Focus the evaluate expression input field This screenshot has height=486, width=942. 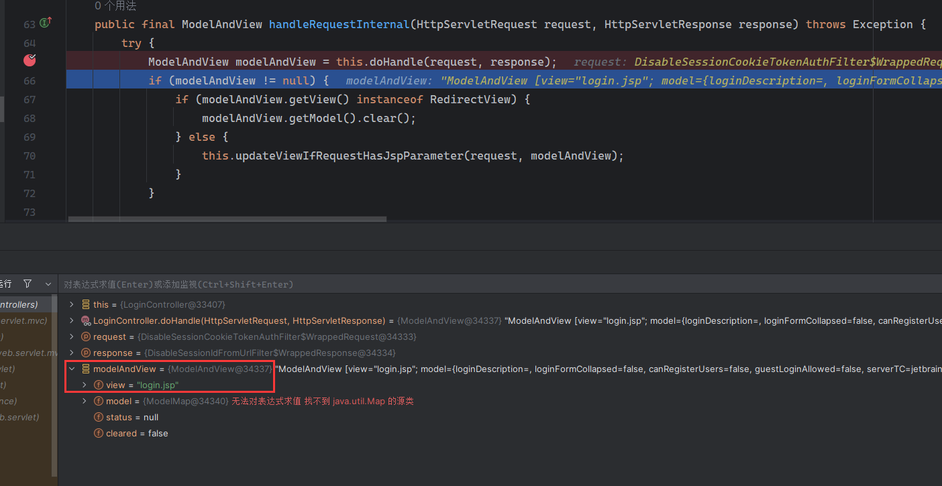click(499, 284)
